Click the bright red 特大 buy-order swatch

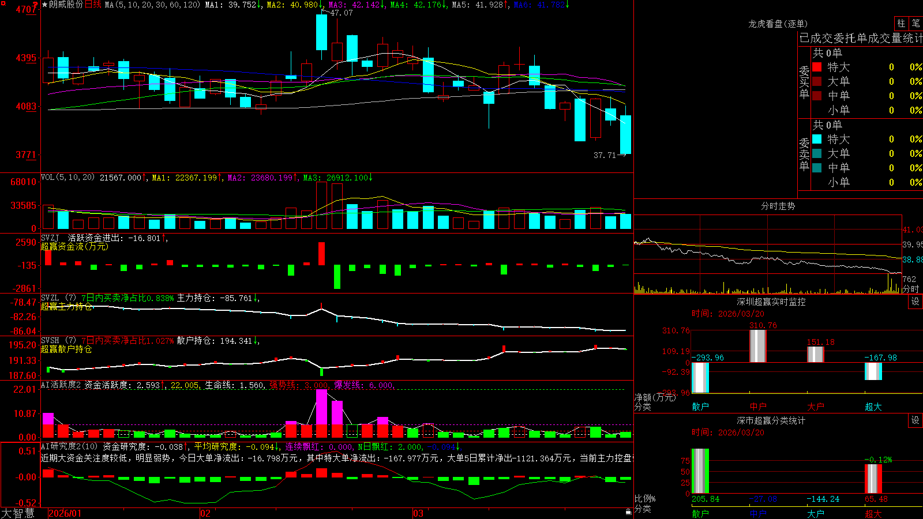(817, 67)
